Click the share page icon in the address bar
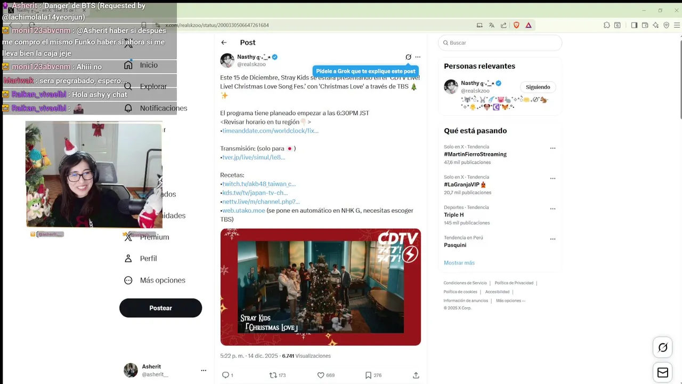Image resolution: width=682 pixels, height=384 pixels. [504, 25]
